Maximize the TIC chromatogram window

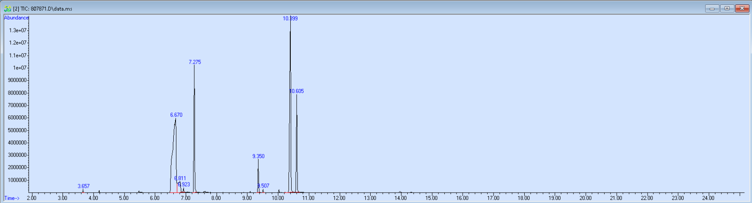pos(727,8)
